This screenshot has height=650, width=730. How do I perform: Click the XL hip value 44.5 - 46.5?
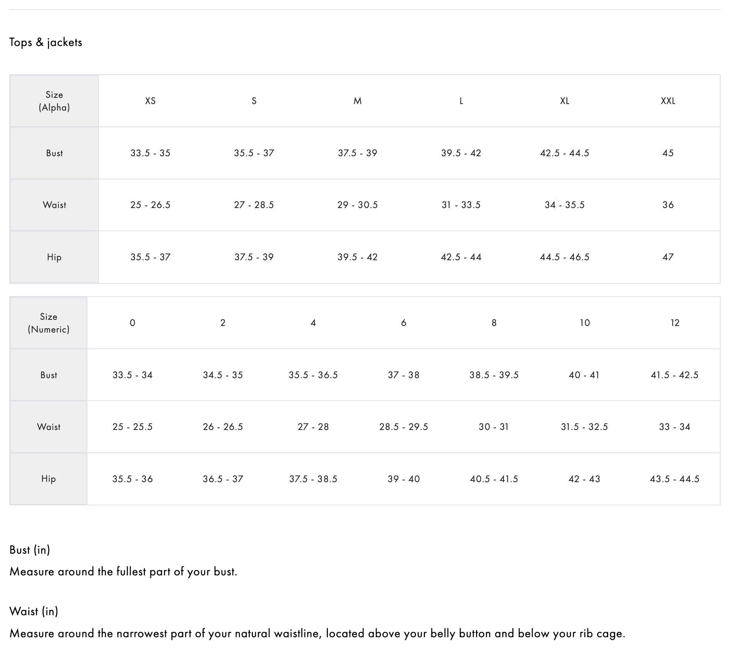point(565,257)
